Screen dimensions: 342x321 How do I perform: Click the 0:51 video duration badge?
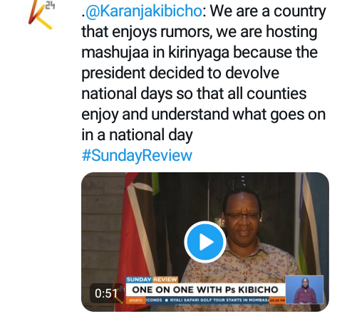coord(106,293)
